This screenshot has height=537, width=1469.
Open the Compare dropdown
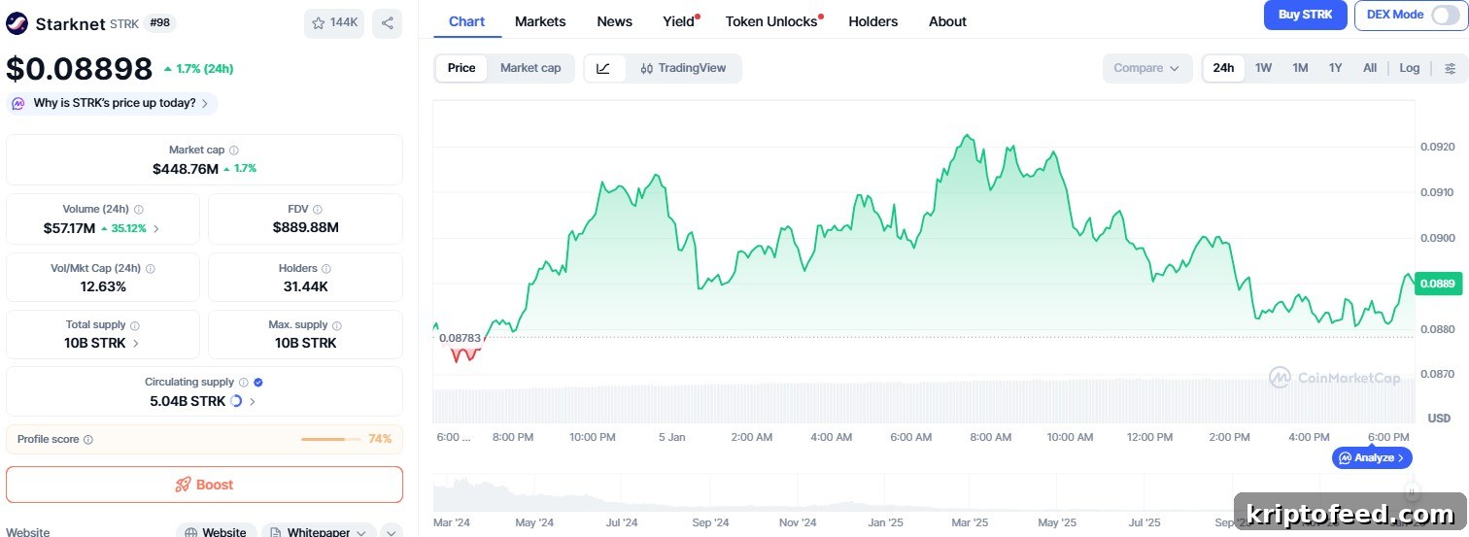click(x=1146, y=68)
